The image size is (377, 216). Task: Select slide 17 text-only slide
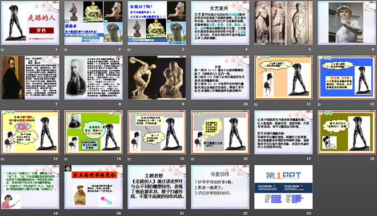coord(283,133)
